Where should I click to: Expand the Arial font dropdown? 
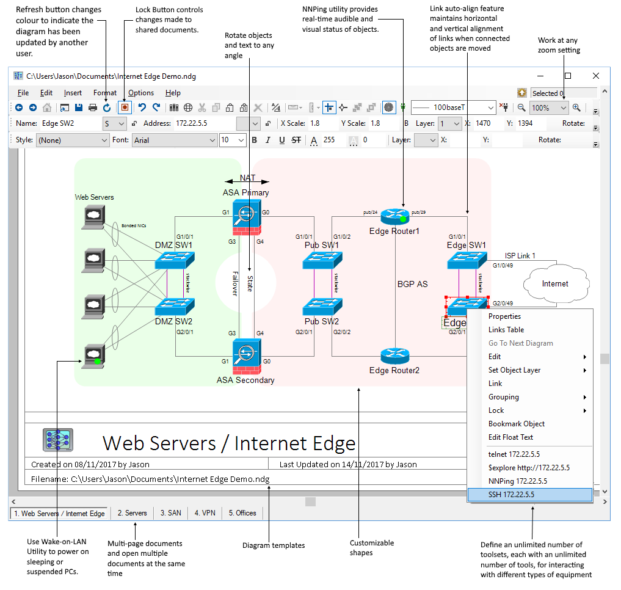tap(175, 140)
